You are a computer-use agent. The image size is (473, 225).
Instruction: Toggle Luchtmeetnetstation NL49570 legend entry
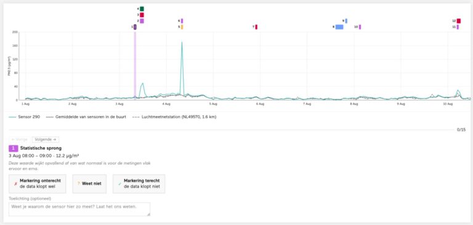coord(174,117)
